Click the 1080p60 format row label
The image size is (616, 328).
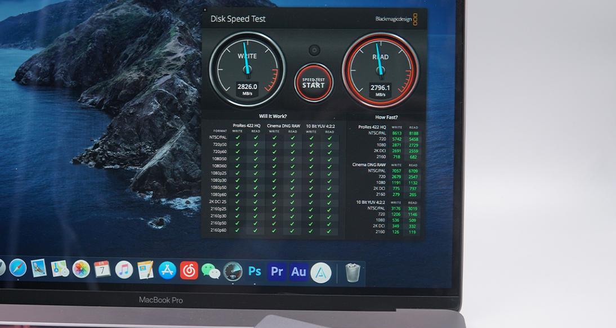(x=218, y=195)
